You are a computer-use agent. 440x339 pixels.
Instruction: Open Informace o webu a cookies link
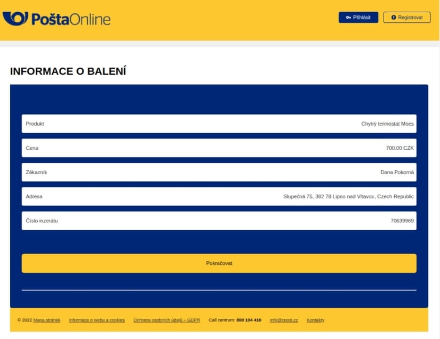[x=97, y=320]
